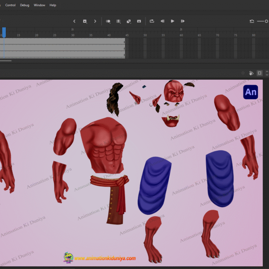Open the Control menu
Viewport: 269px width, 269px height.
pos(10,5)
